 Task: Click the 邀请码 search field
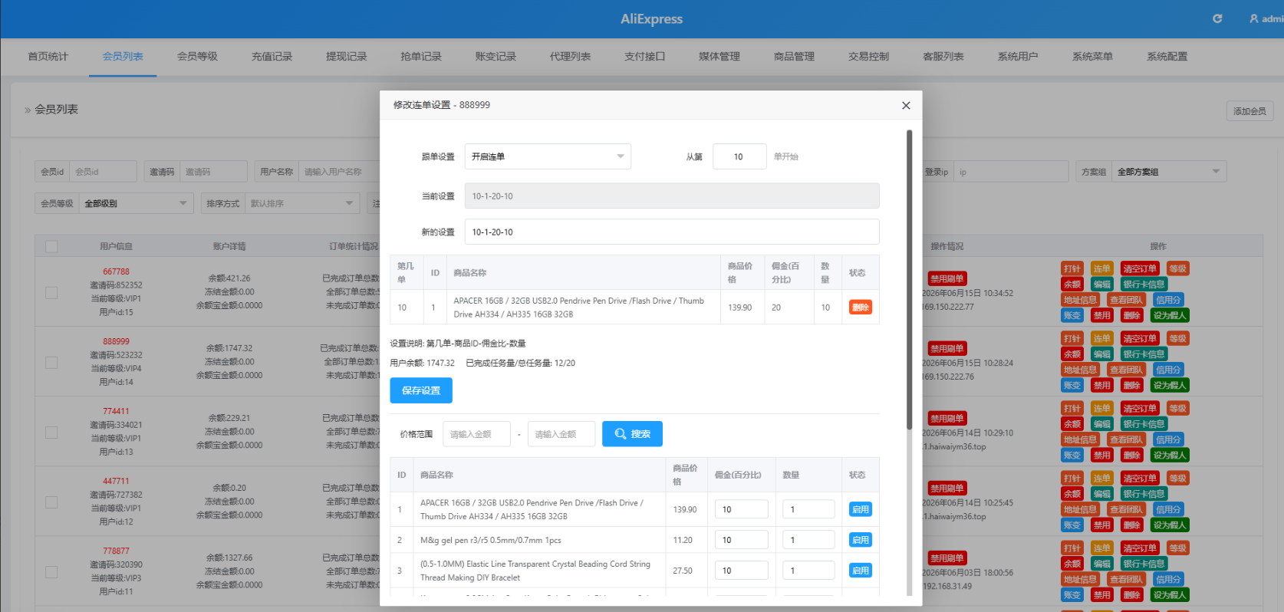point(213,172)
